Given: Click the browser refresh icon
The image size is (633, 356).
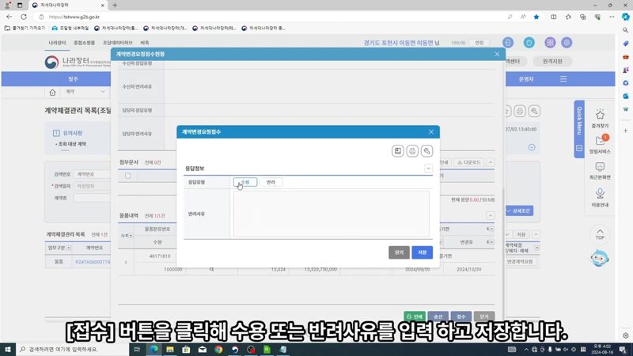Looking at the screenshot, I should click(x=24, y=17).
